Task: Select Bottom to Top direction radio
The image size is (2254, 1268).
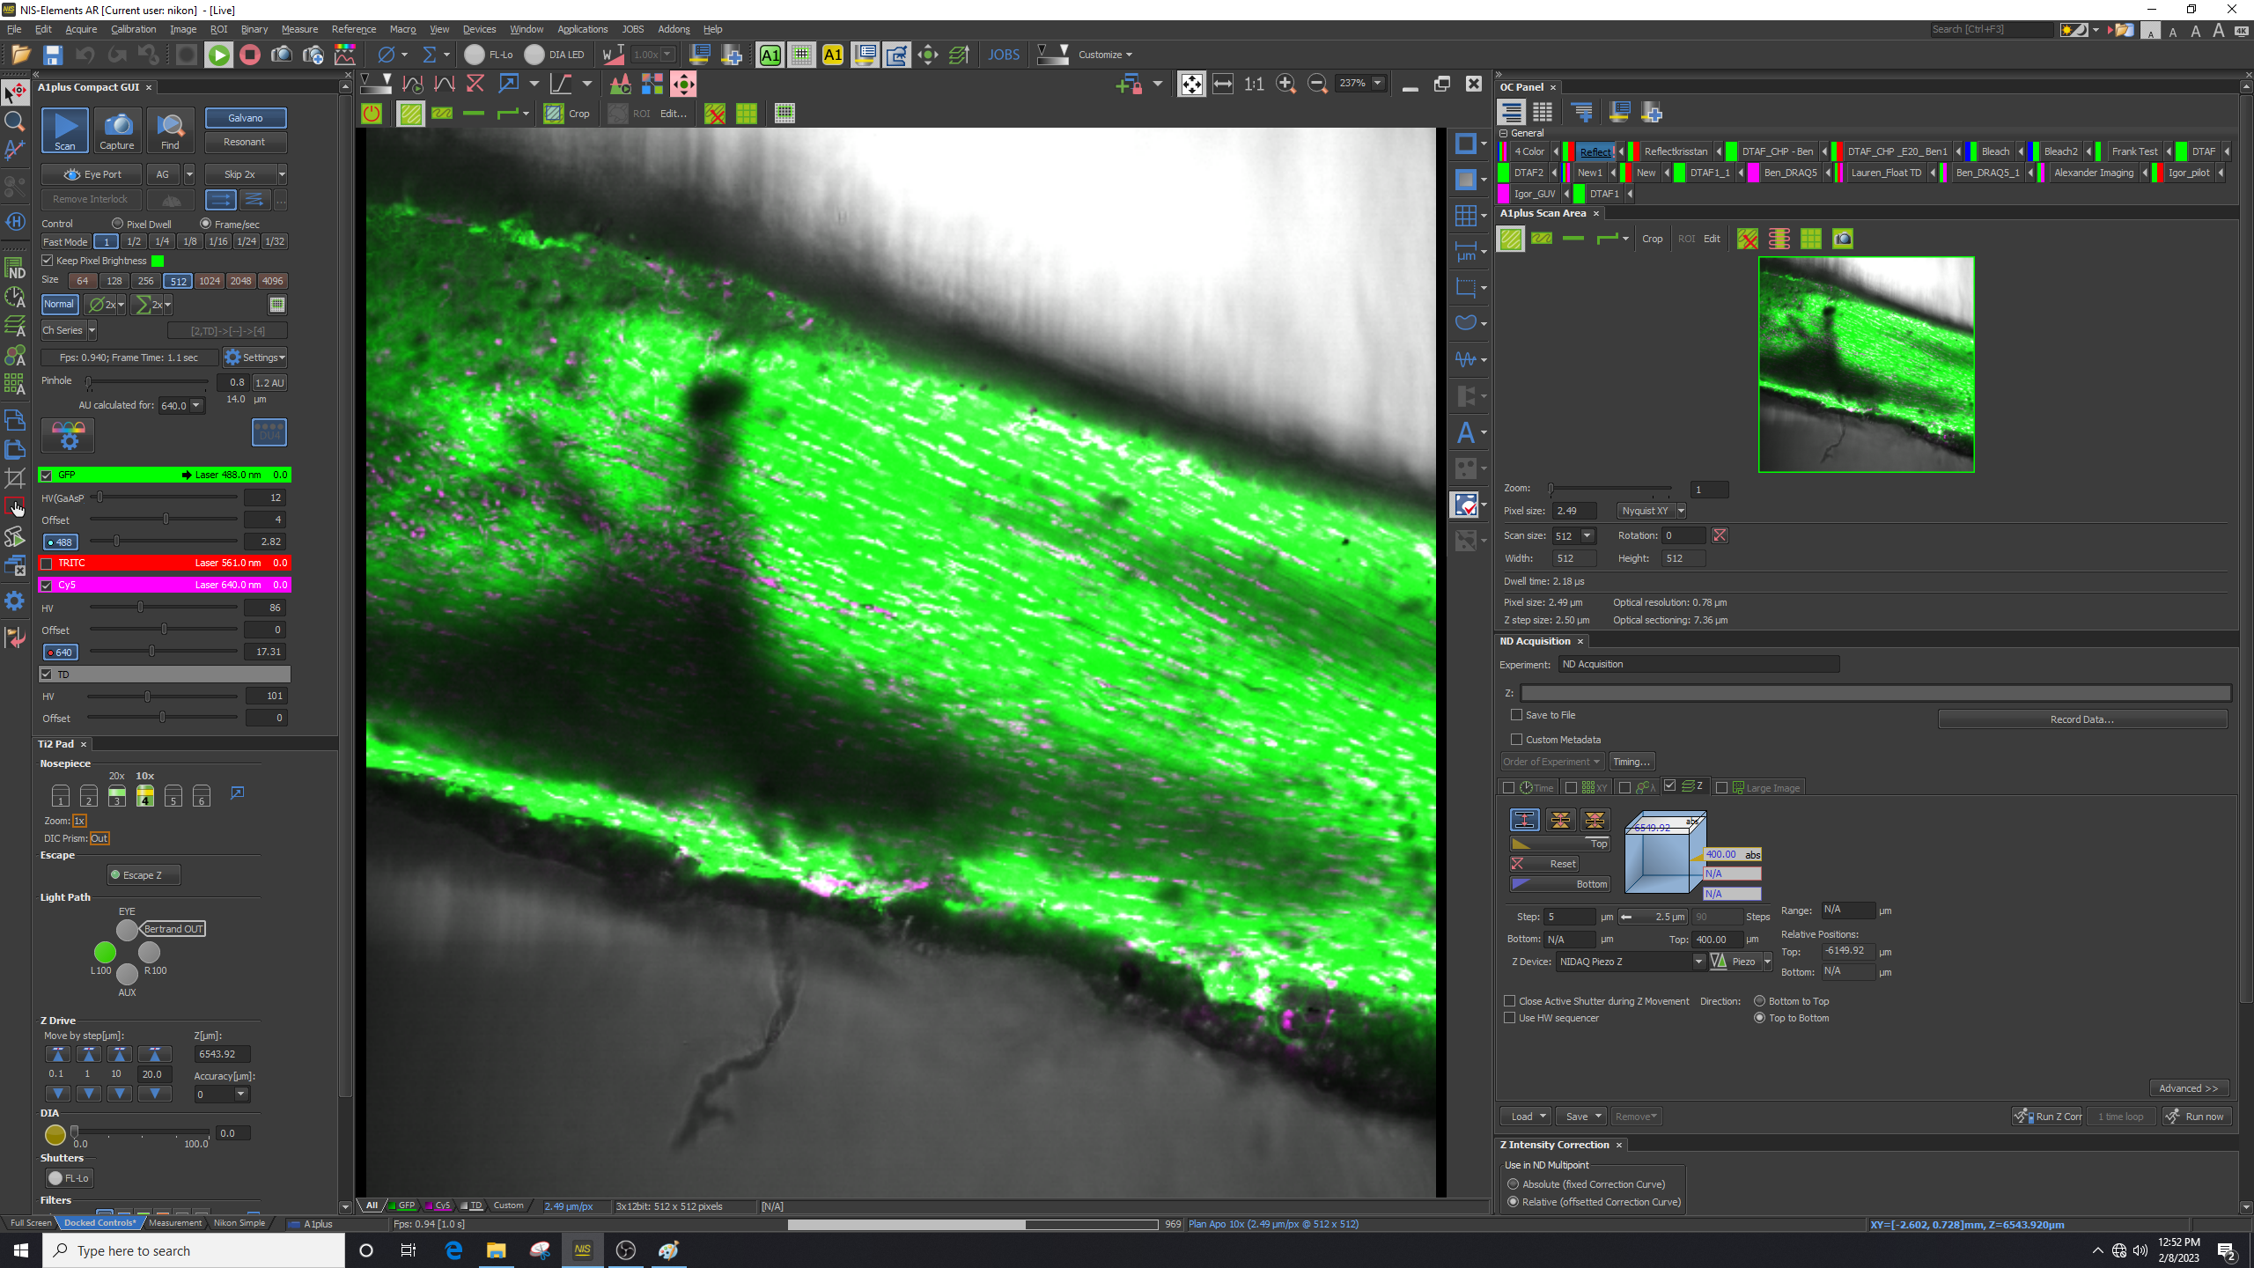Action: coord(1759,1001)
